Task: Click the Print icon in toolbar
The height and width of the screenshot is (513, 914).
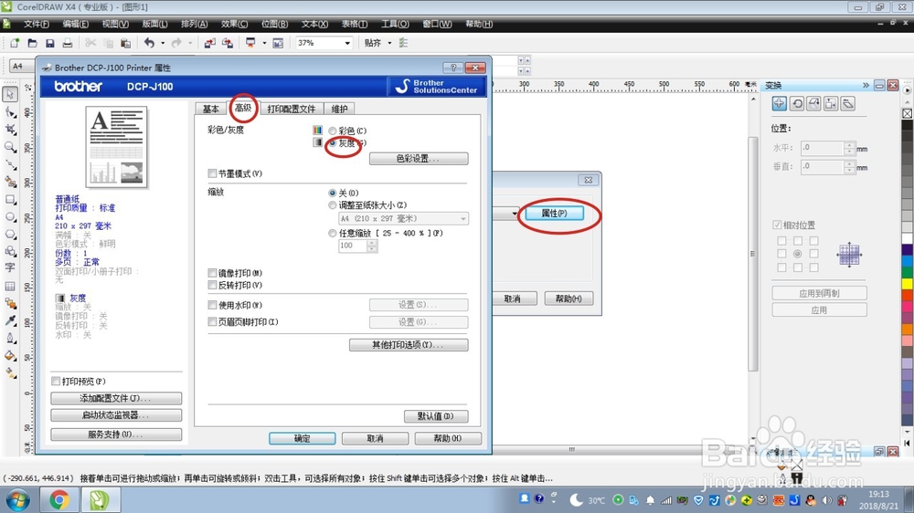Action: [x=68, y=43]
